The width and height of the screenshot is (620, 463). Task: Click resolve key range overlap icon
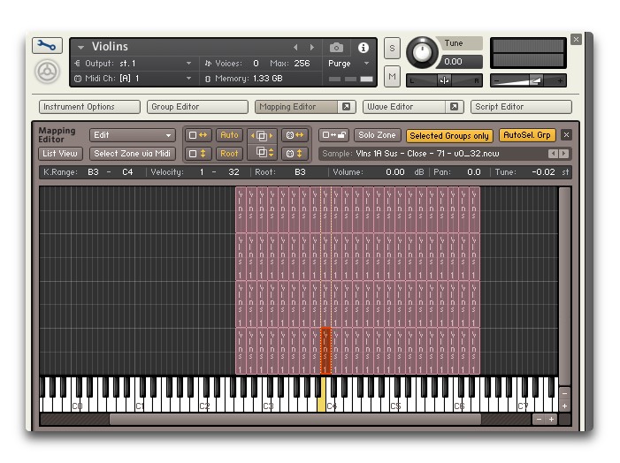pyautogui.click(x=262, y=135)
